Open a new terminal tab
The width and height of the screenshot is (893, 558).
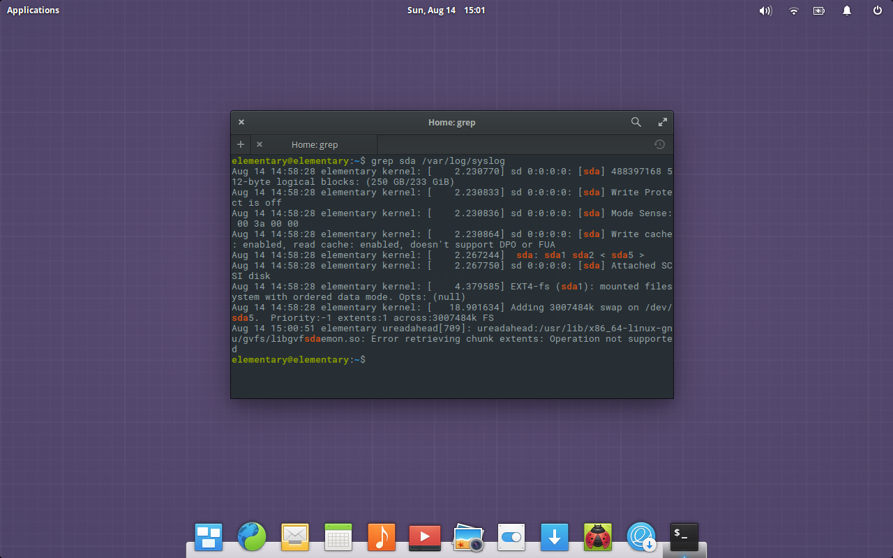(241, 144)
